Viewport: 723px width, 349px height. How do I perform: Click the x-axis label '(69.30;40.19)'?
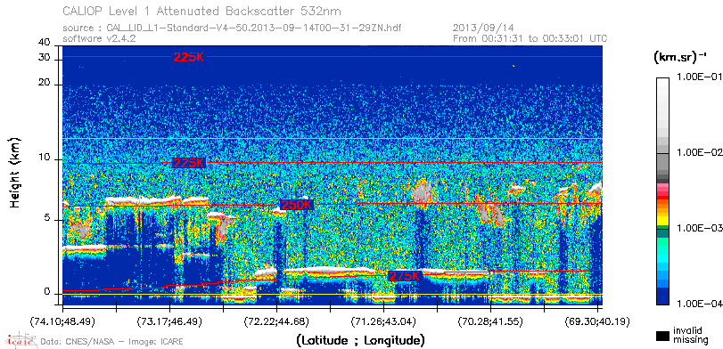click(x=598, y=321)
